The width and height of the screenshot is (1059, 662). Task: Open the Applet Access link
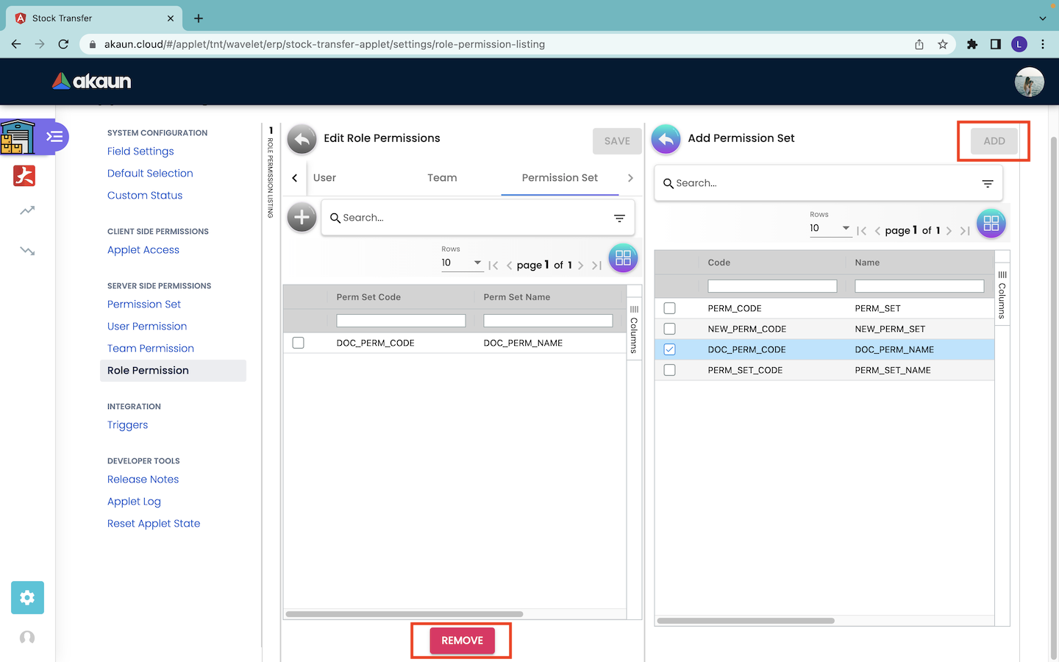click(143, 250)
